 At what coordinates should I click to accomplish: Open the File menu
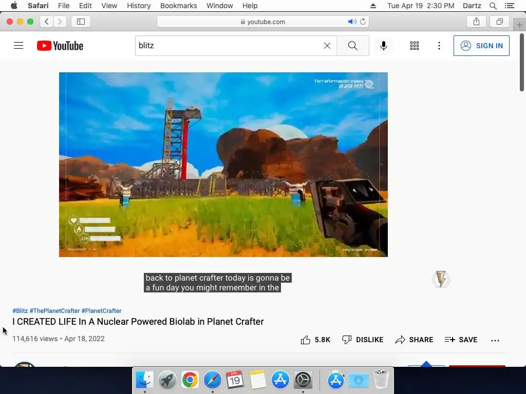pos(63,6)
